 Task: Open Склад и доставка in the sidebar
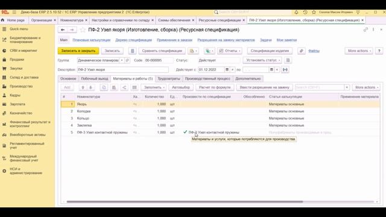pos(24,77)
